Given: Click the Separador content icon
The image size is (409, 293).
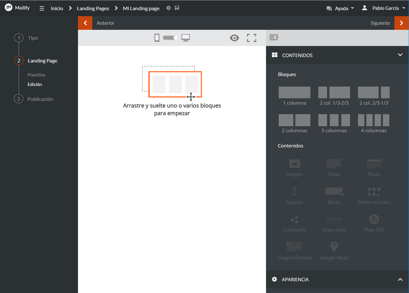Looking at the screenshot, I should (334, 219).
